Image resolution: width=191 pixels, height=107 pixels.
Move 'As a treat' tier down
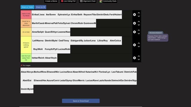tap(139, 34)
